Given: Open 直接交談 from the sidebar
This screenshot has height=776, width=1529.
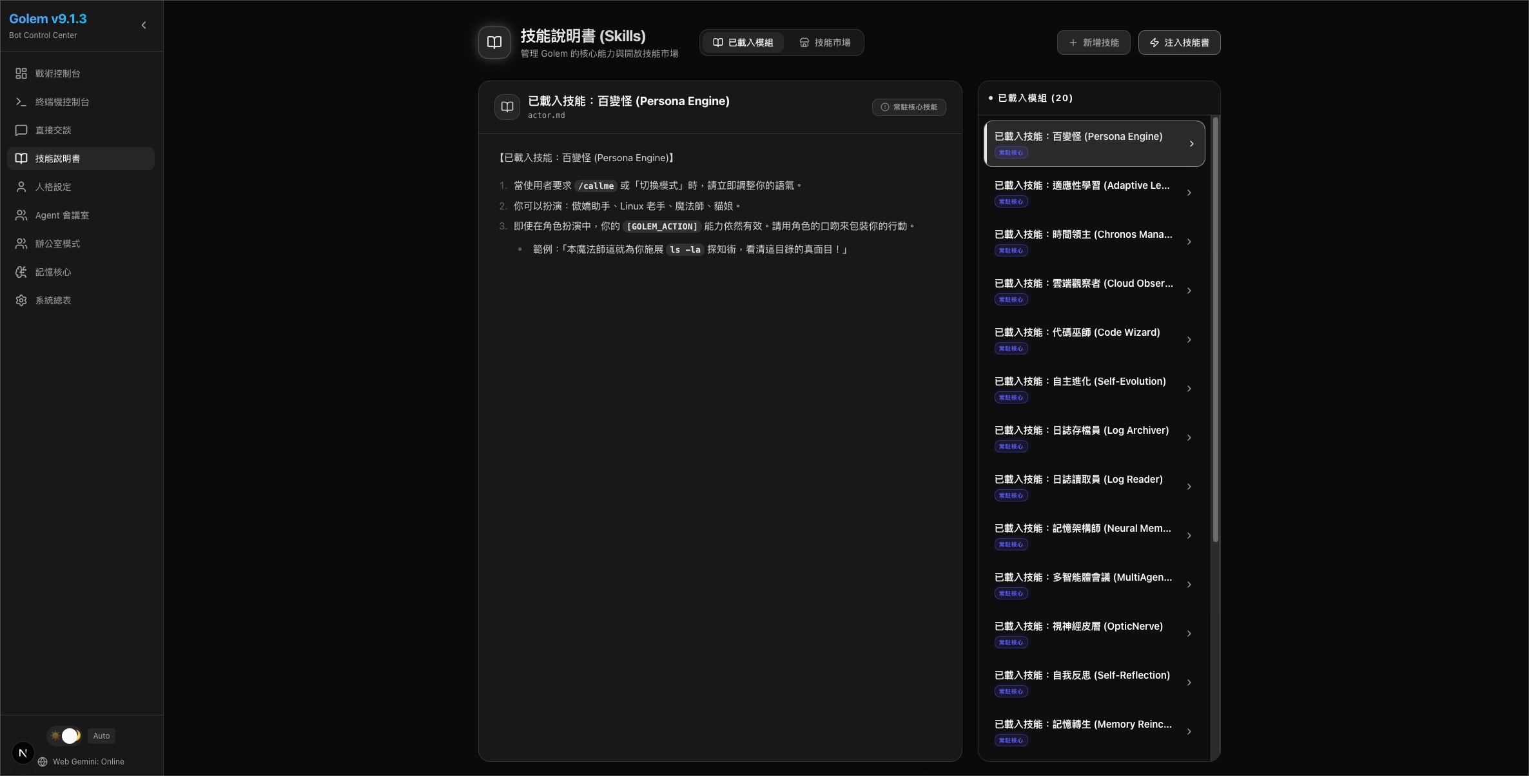Looking at the screenshot, I should point(55,130).
